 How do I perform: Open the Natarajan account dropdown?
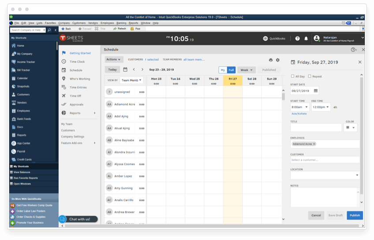338,39
